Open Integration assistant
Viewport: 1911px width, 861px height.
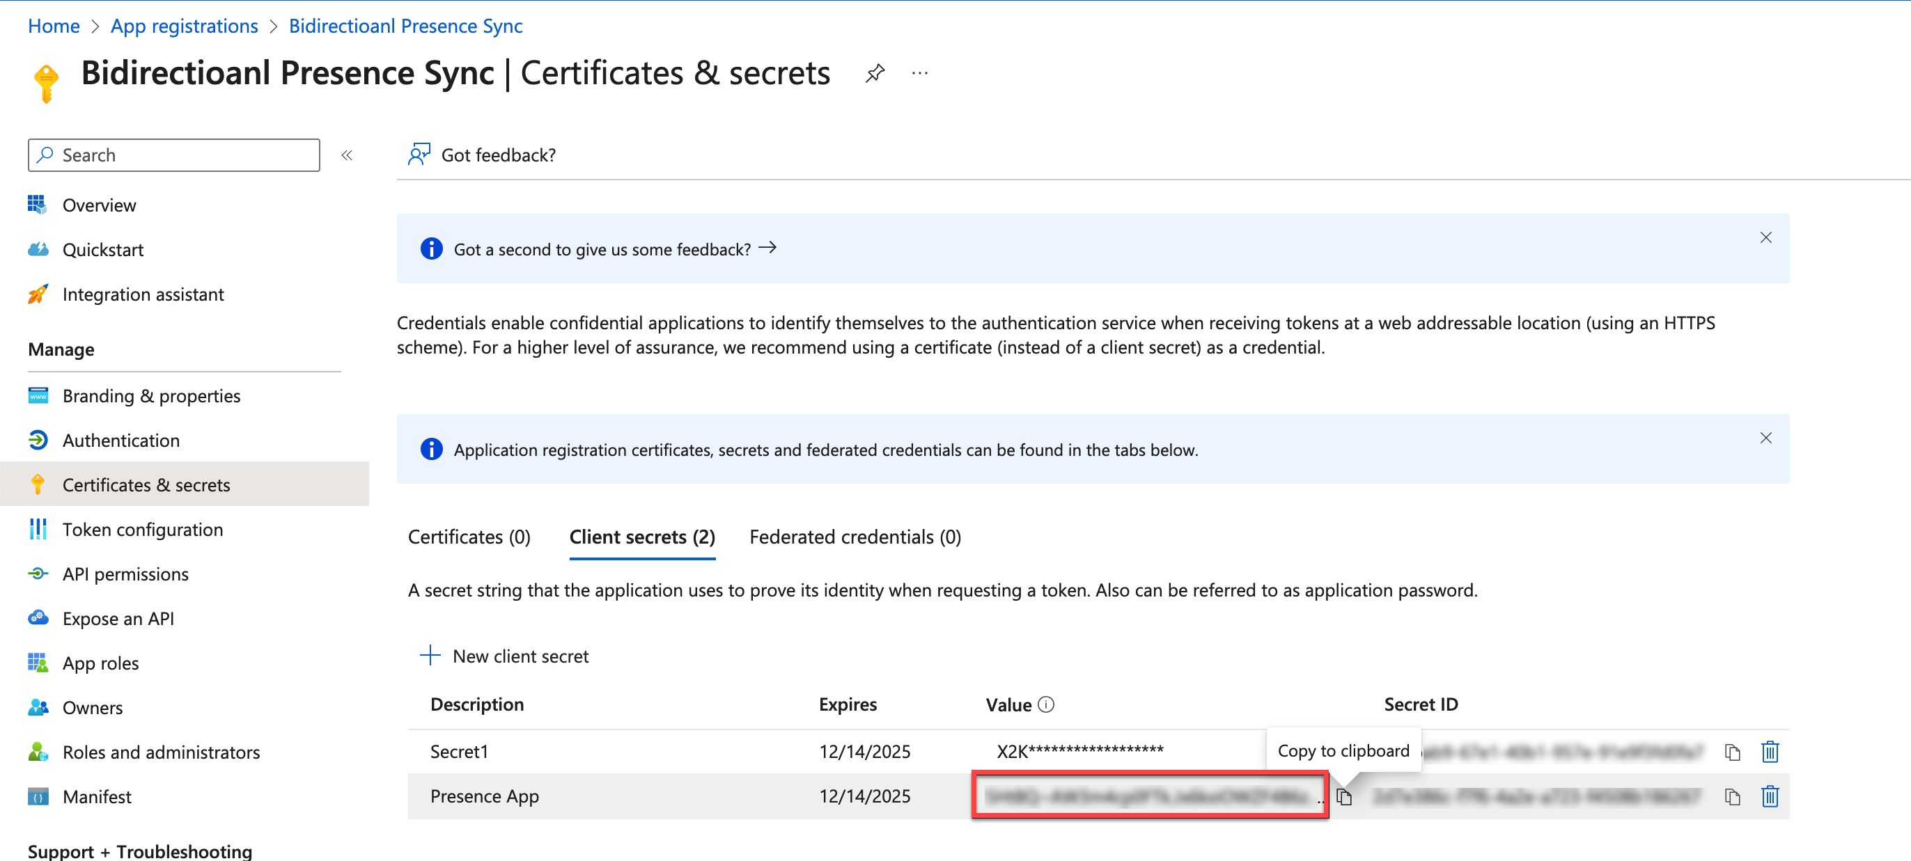(143, 294)
